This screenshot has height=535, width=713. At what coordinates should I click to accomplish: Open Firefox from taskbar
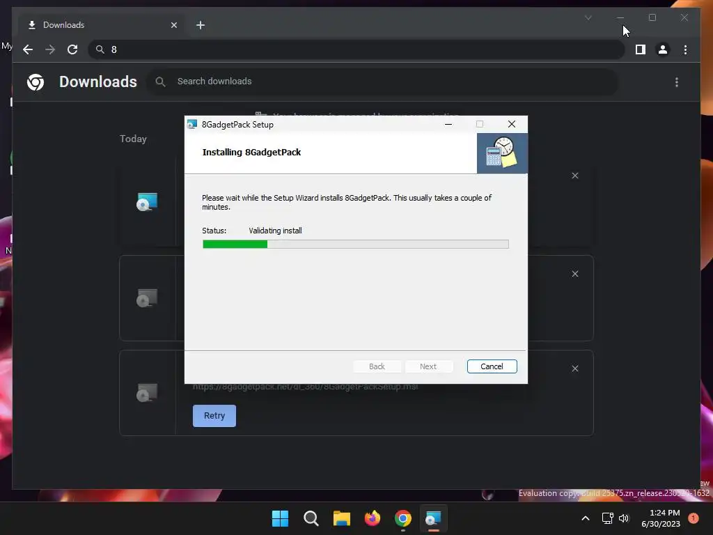click(x=373, y=518)
